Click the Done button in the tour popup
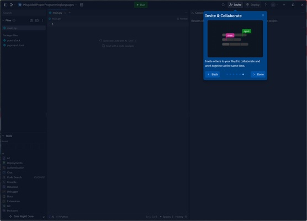The image size is (307, 221). point(258,75)
